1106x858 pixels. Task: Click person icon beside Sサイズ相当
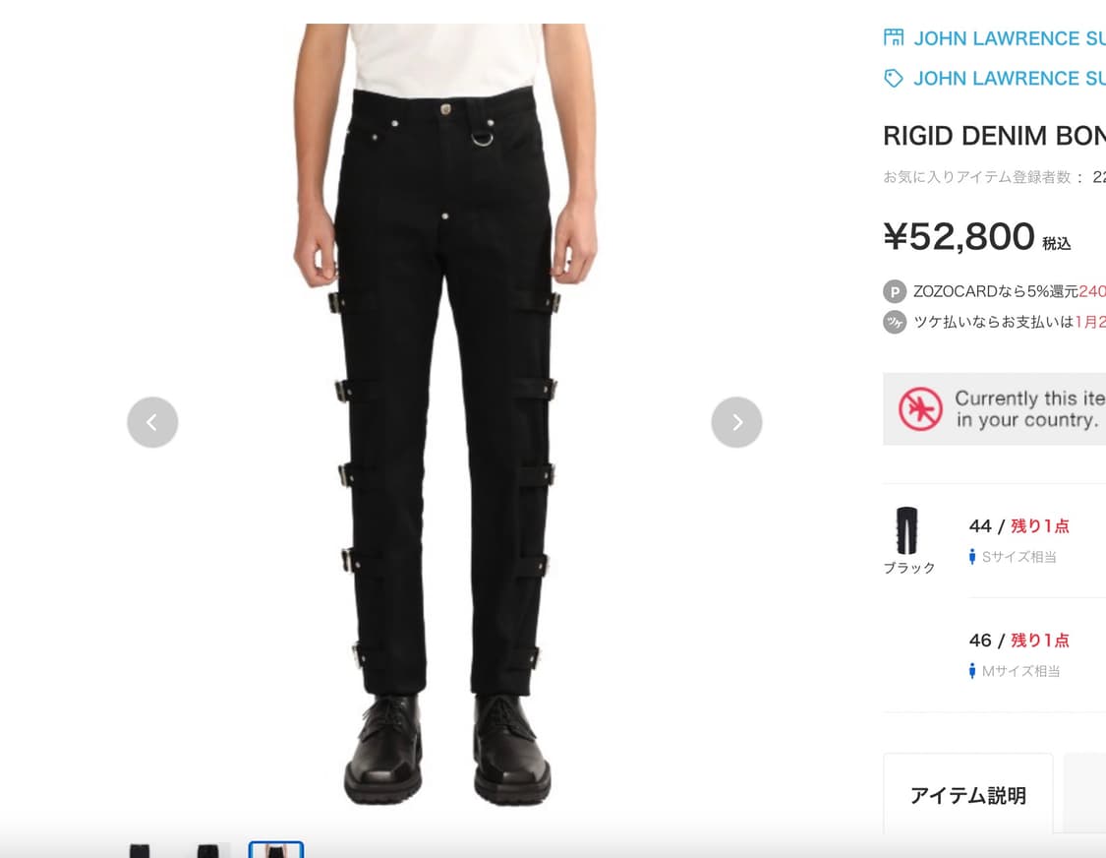[972, 557]
